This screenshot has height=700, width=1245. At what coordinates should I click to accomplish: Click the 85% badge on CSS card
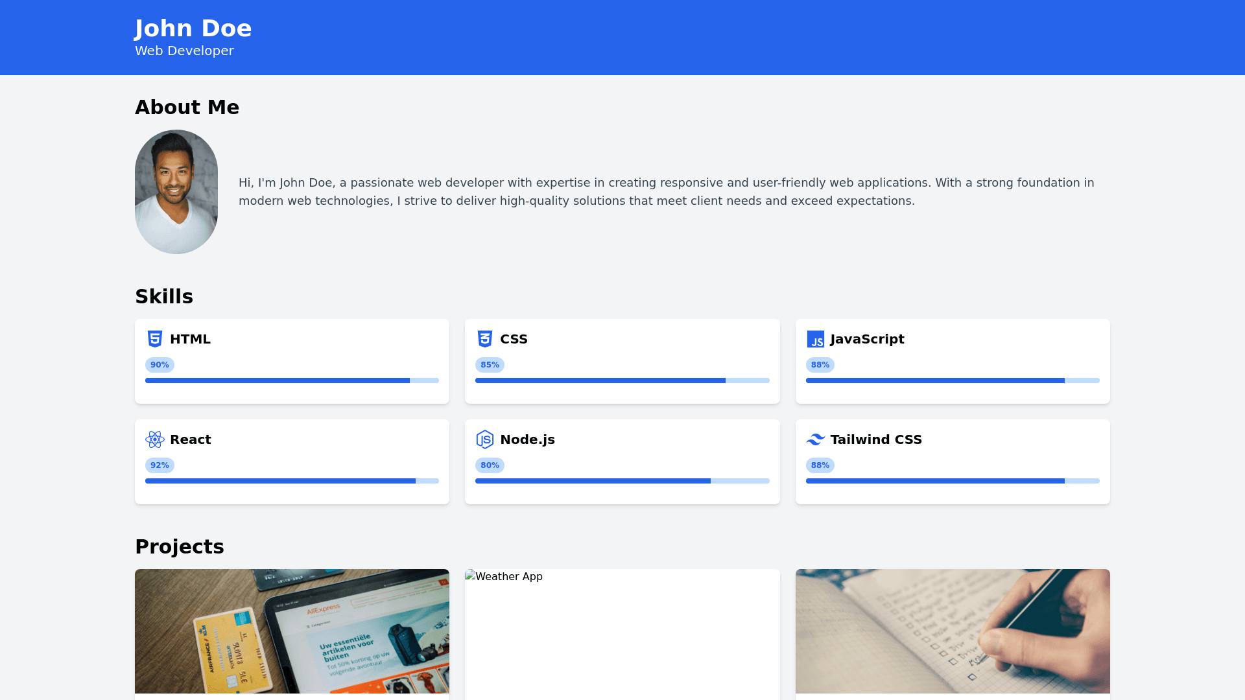(x=490, y=365)
